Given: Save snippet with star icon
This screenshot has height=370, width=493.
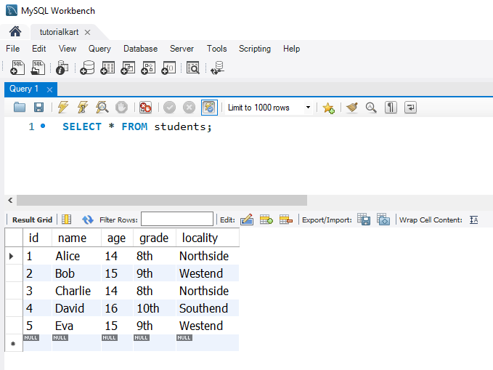Looking at the screenshot, I should click(329, 108).
